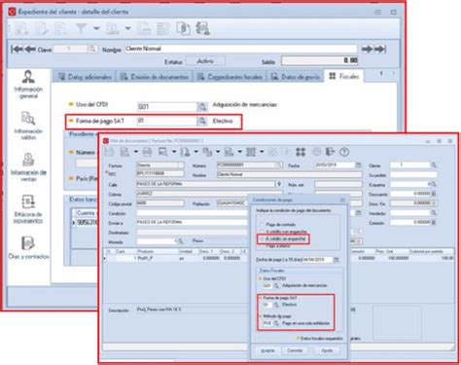
Task: Go to next client record arrow
Action: pos(367,49)
